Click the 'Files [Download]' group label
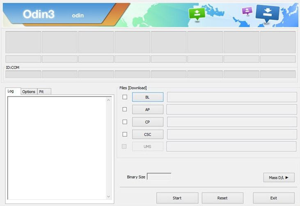Viewport: 300px width, 206px height. [x=133, y=88]
